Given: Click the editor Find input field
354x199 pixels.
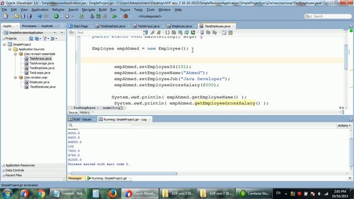Looking at the screenshot, I should (109, 33).
